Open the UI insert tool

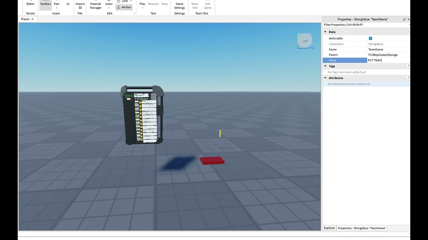(68, 4)
